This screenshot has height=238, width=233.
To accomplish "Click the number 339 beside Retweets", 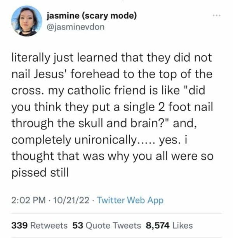I will point(19,225).
